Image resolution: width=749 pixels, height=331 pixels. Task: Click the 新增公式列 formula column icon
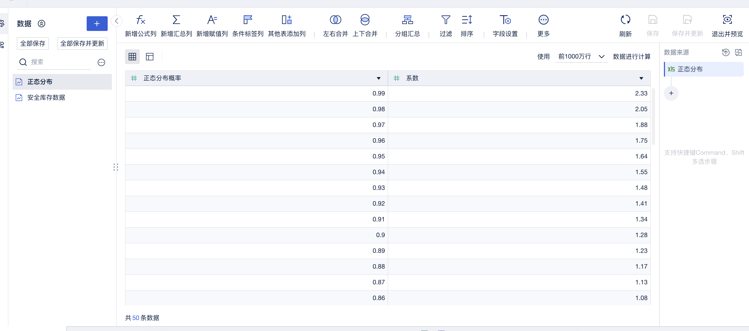pyautogui.click(x=141, y=20)
